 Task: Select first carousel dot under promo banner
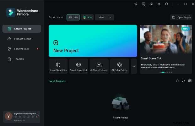(x=160, y=72)
